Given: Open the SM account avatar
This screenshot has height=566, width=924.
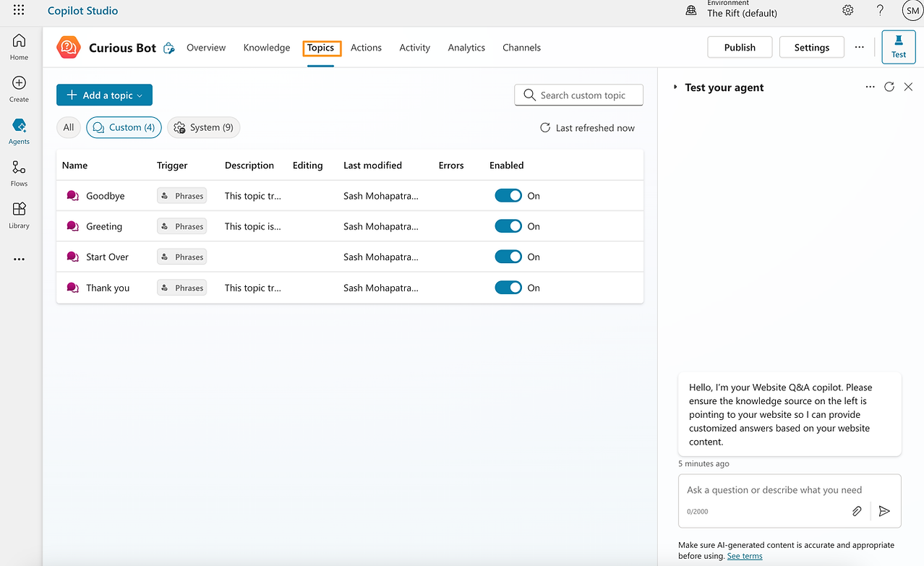Looking at the screenshot, I should pos(912,11).
